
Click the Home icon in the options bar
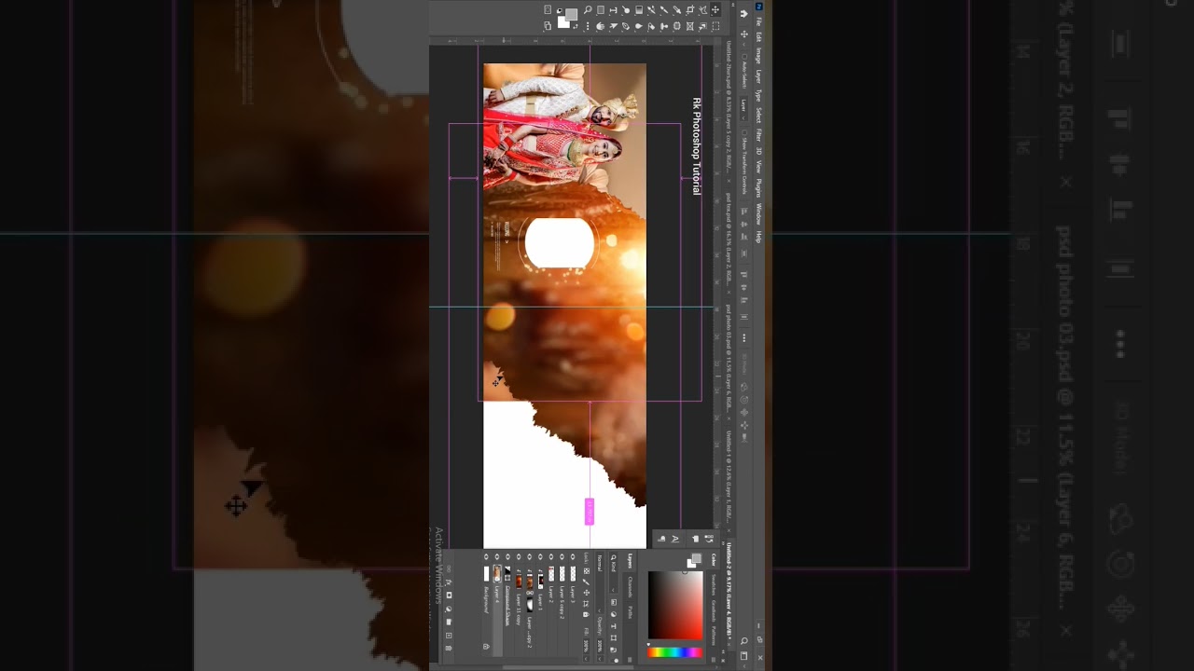746,14
